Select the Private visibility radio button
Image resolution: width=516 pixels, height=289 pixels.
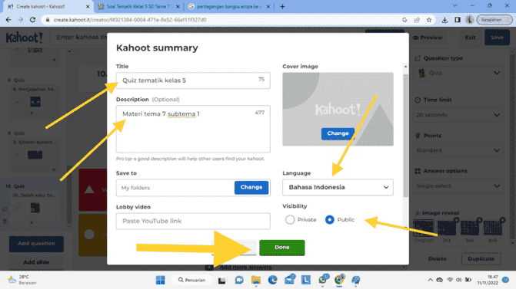pos(290,220)
